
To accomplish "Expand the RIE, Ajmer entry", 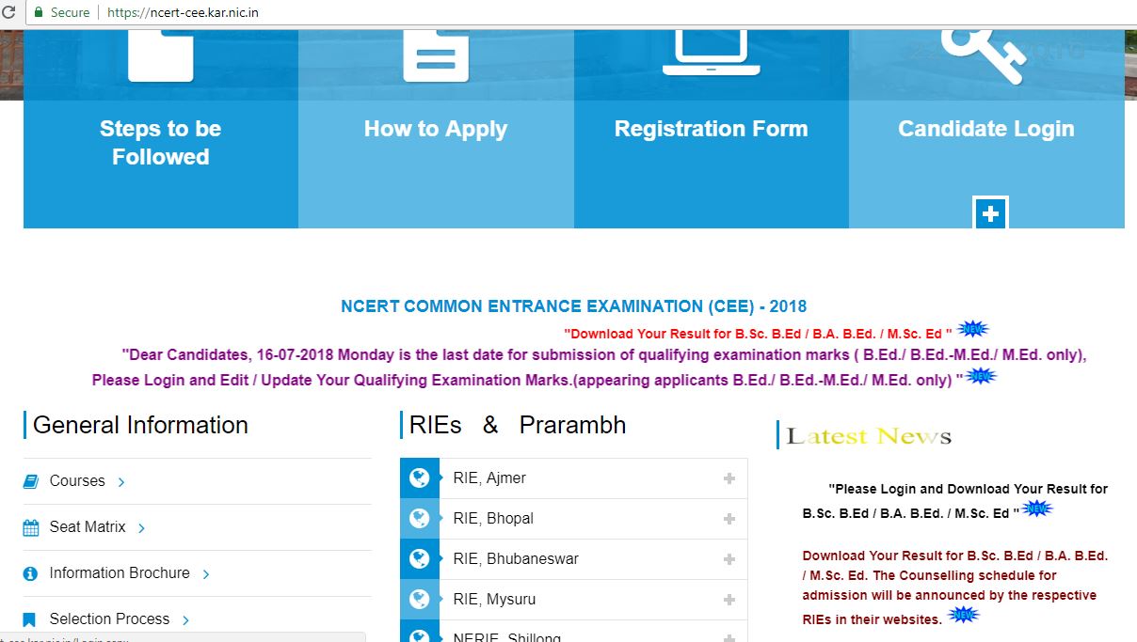I will tap(729, 478).
